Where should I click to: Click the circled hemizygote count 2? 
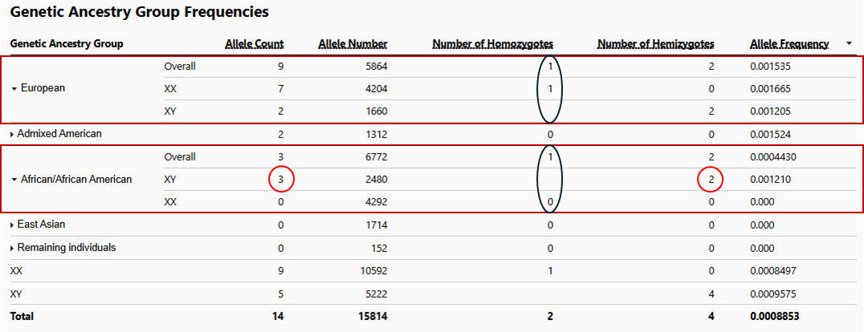[711, 180]
